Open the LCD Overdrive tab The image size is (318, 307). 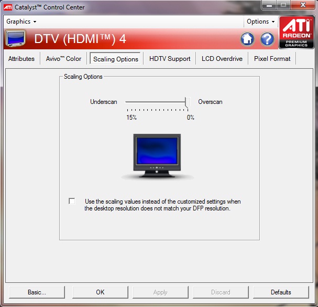[x=222, y=59]
